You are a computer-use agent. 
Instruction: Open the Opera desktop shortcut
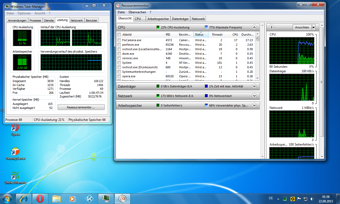click(15, 130)
